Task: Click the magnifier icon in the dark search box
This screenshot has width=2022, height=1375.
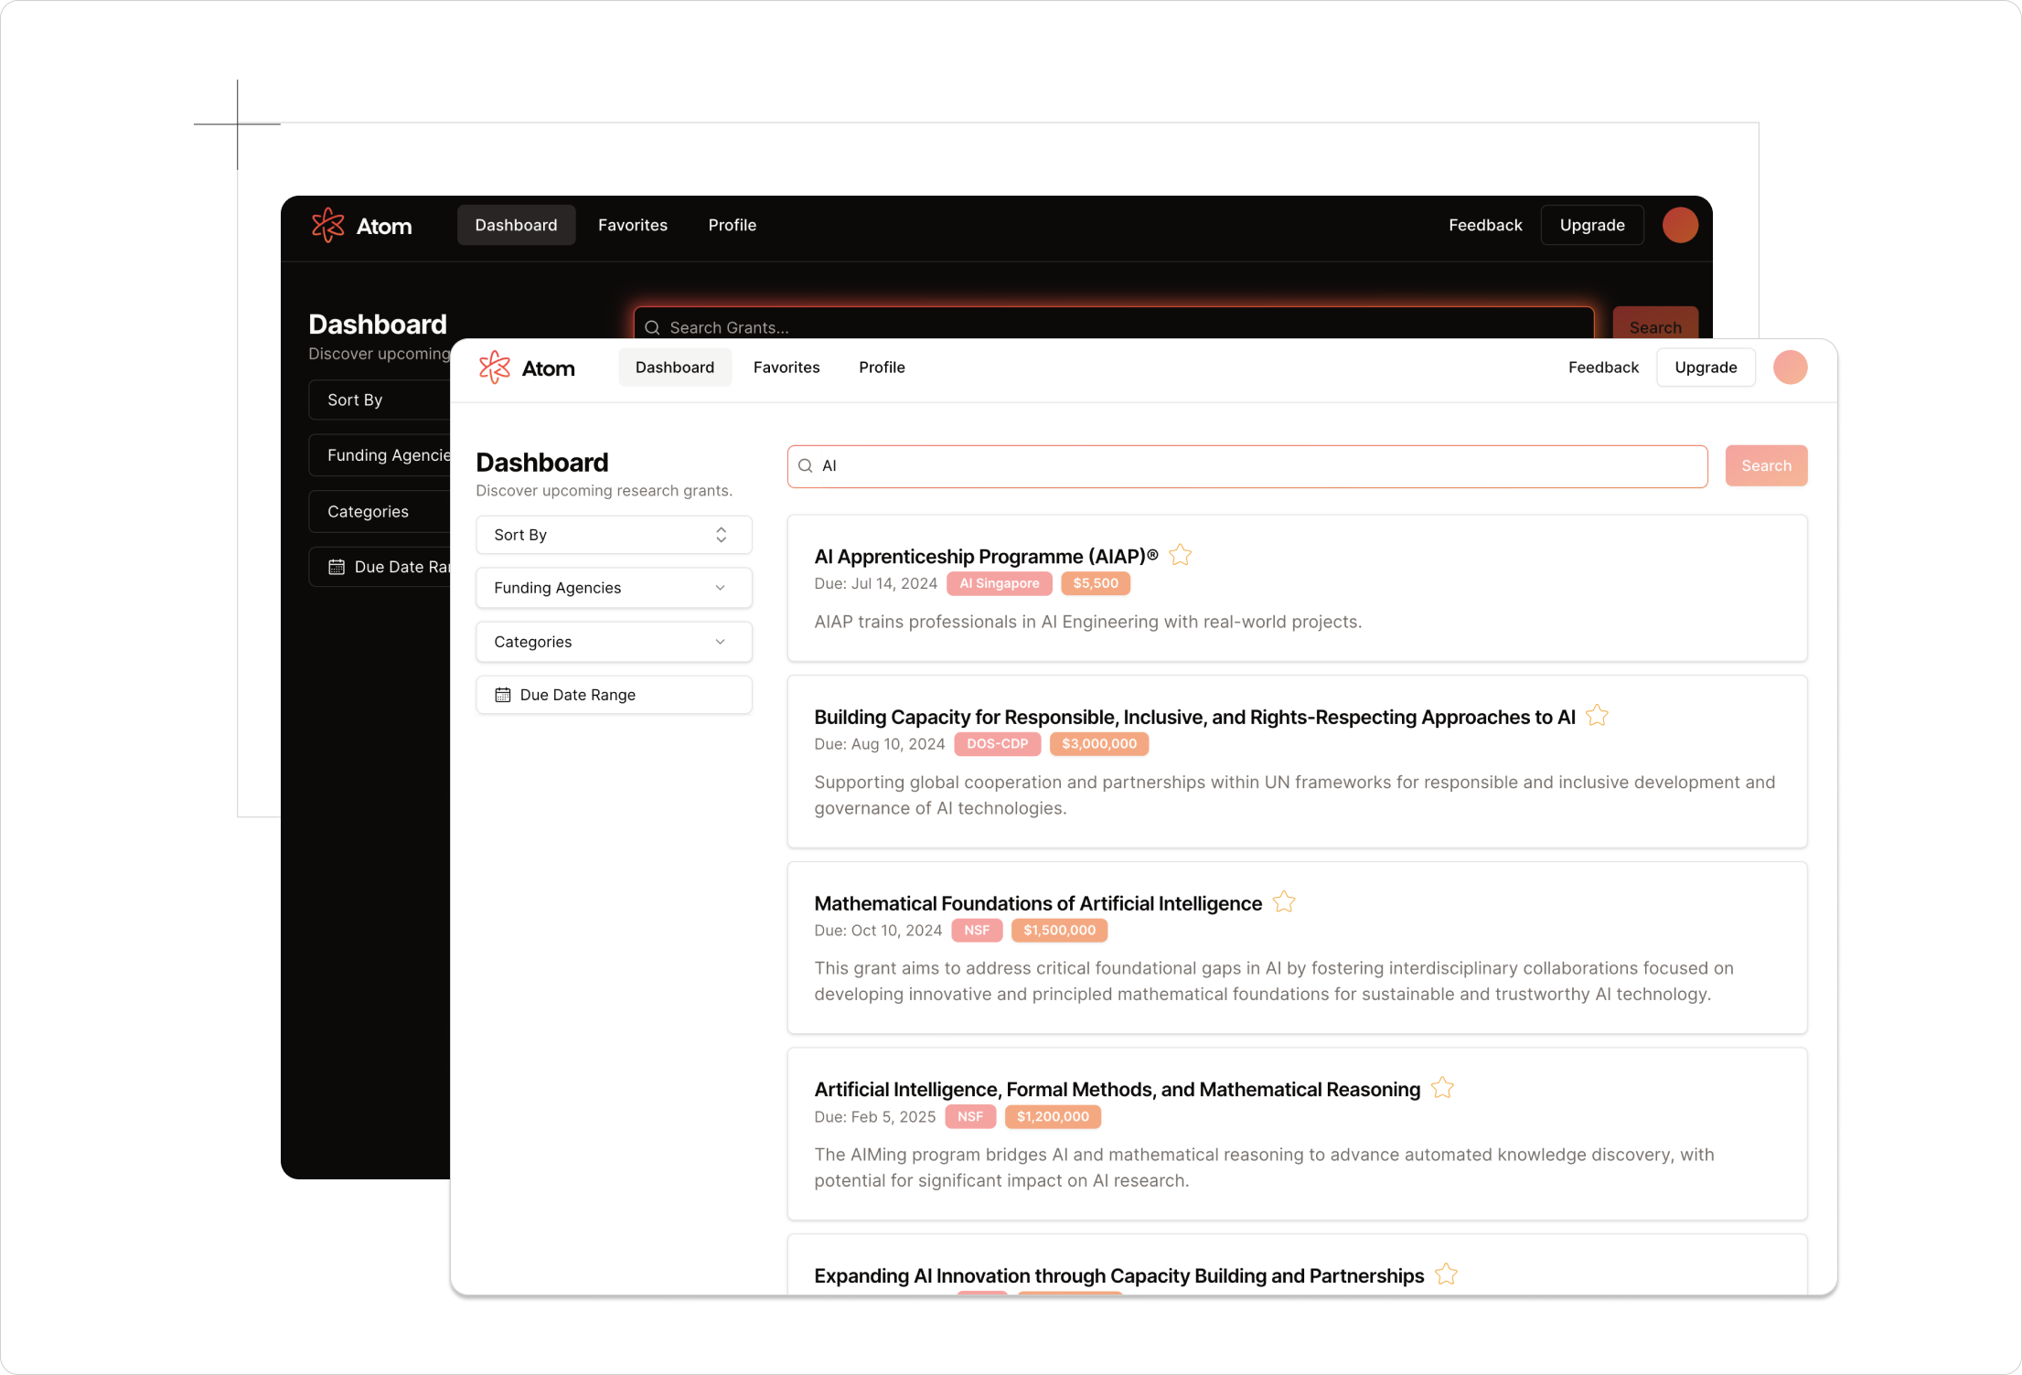Action: click(652, 327)
